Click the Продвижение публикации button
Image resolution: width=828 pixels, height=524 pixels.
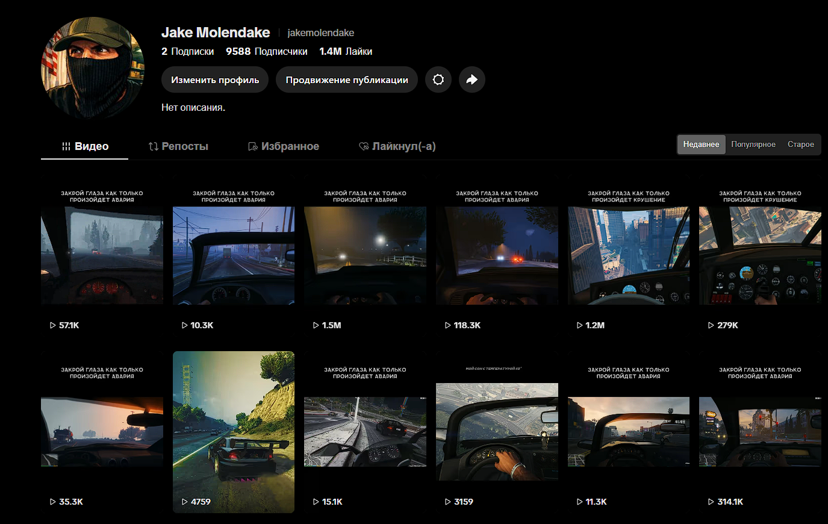347,80
